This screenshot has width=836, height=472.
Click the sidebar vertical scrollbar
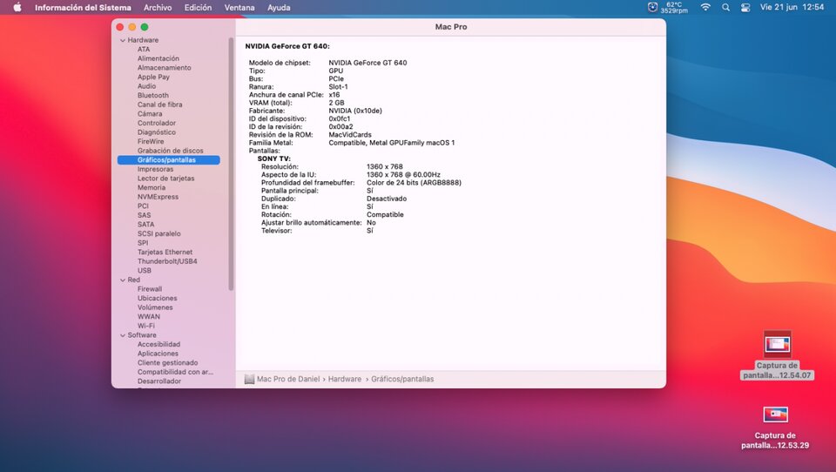231,164
